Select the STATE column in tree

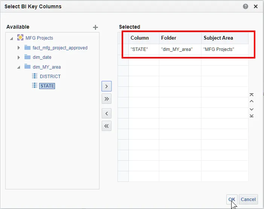click(x=47, y=86)
